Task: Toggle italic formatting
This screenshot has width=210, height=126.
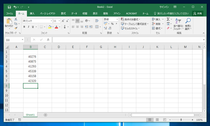Action: [28, 27]
